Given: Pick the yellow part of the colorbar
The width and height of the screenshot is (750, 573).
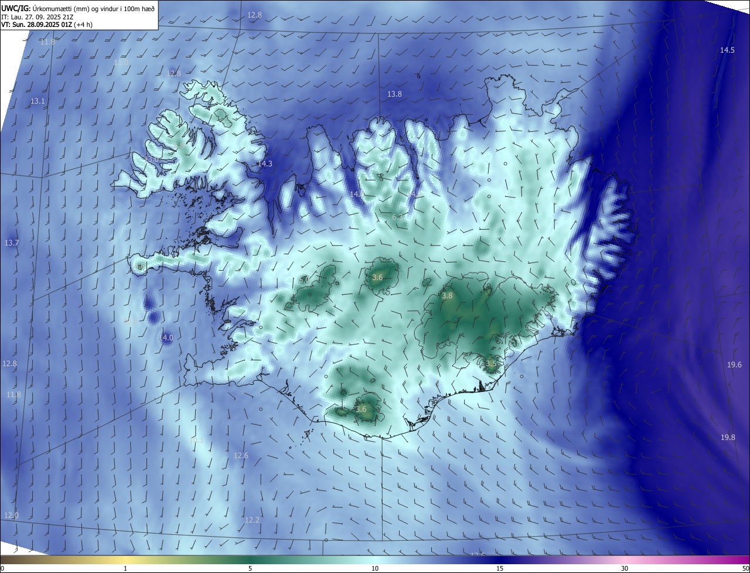Looking at the screenshot, I should click(125, 560).
